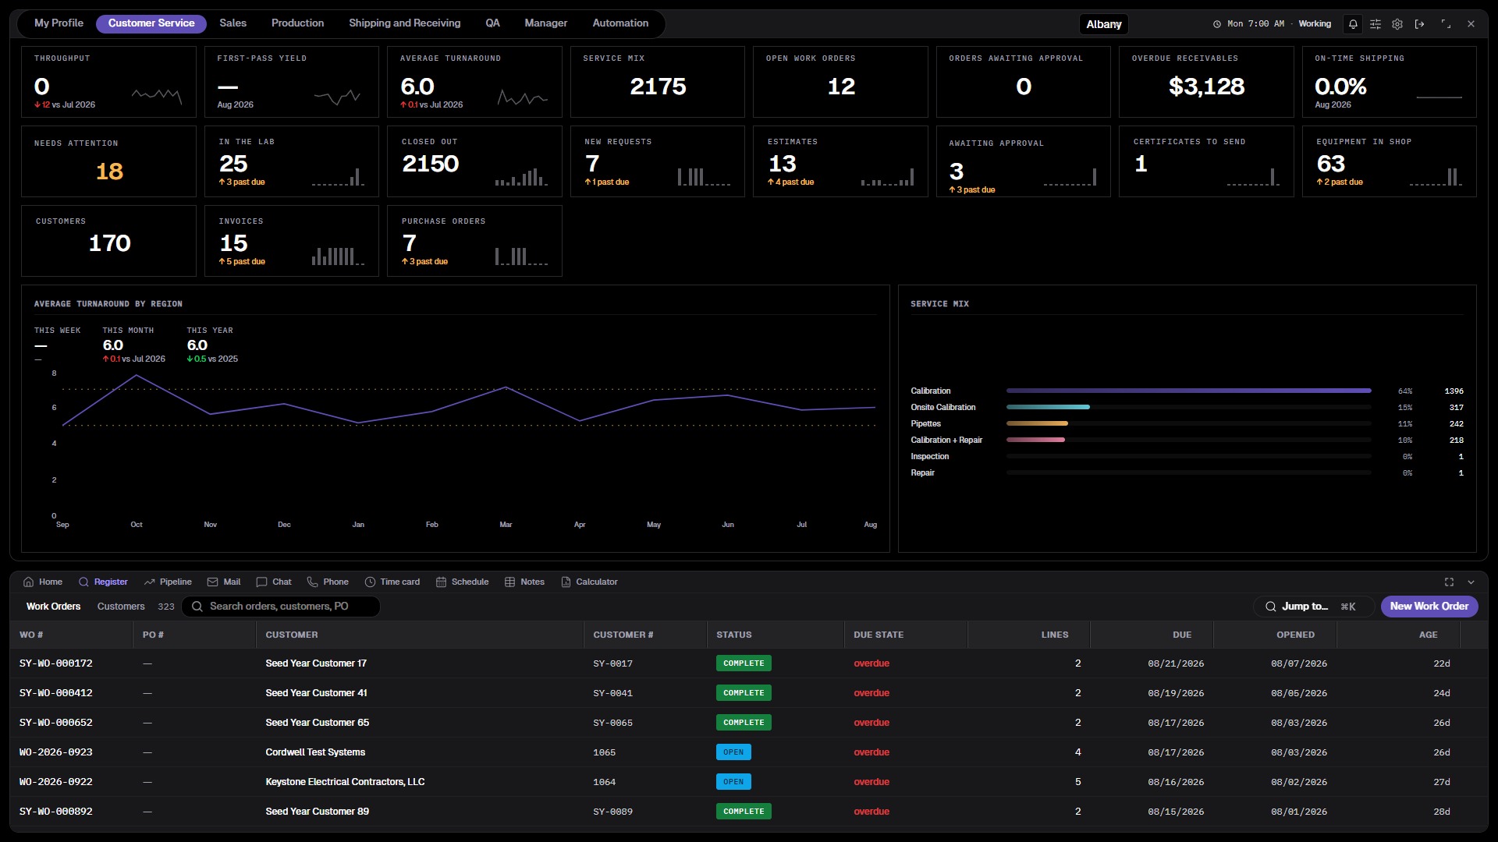Expand the lower panel with the fullscreen icon
1498x842 pixels.
pos(1449,582)
